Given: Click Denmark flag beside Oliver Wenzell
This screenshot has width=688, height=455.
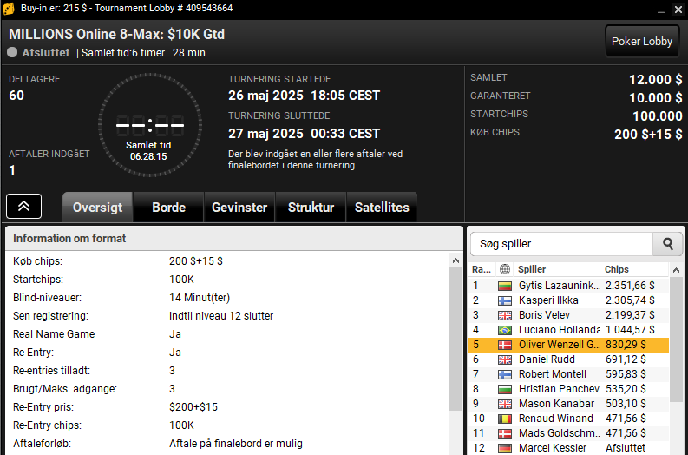Looking at the screenshot, I should coord(505,345).
